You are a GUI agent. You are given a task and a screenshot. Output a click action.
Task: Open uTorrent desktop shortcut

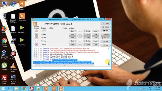(x=4, y=66)
